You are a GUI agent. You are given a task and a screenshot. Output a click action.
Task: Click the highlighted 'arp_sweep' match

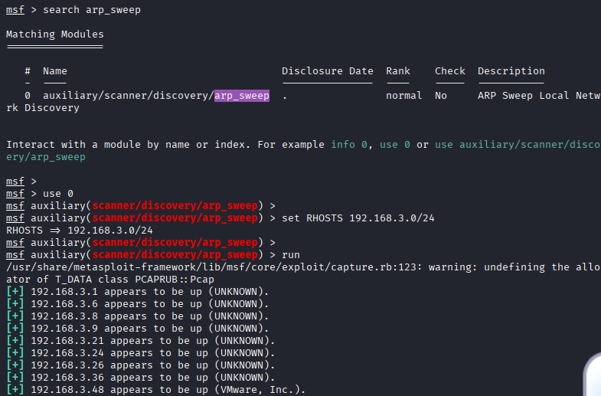242,96
